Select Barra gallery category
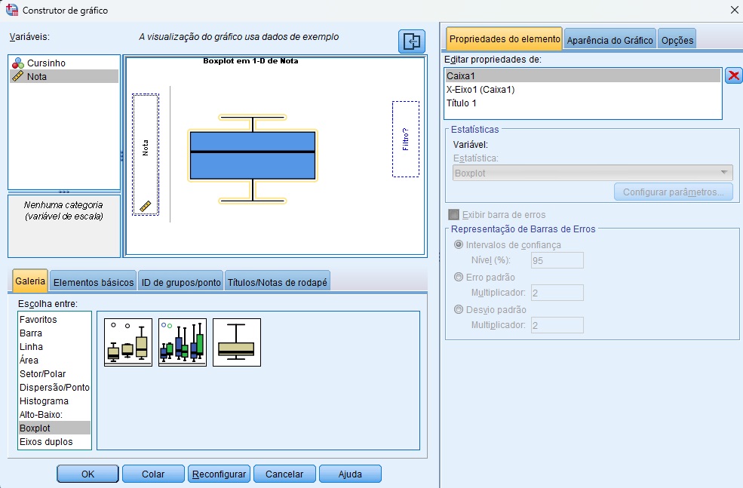The height and width of the screenshot is (488, 743). pyautogui.click(x=54, y=333)
